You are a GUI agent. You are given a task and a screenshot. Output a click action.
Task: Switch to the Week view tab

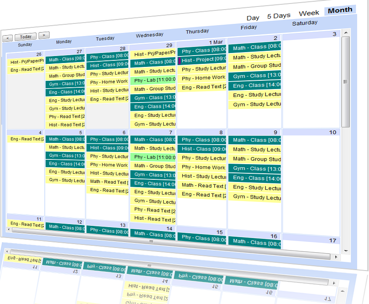[x=309, y=13]
